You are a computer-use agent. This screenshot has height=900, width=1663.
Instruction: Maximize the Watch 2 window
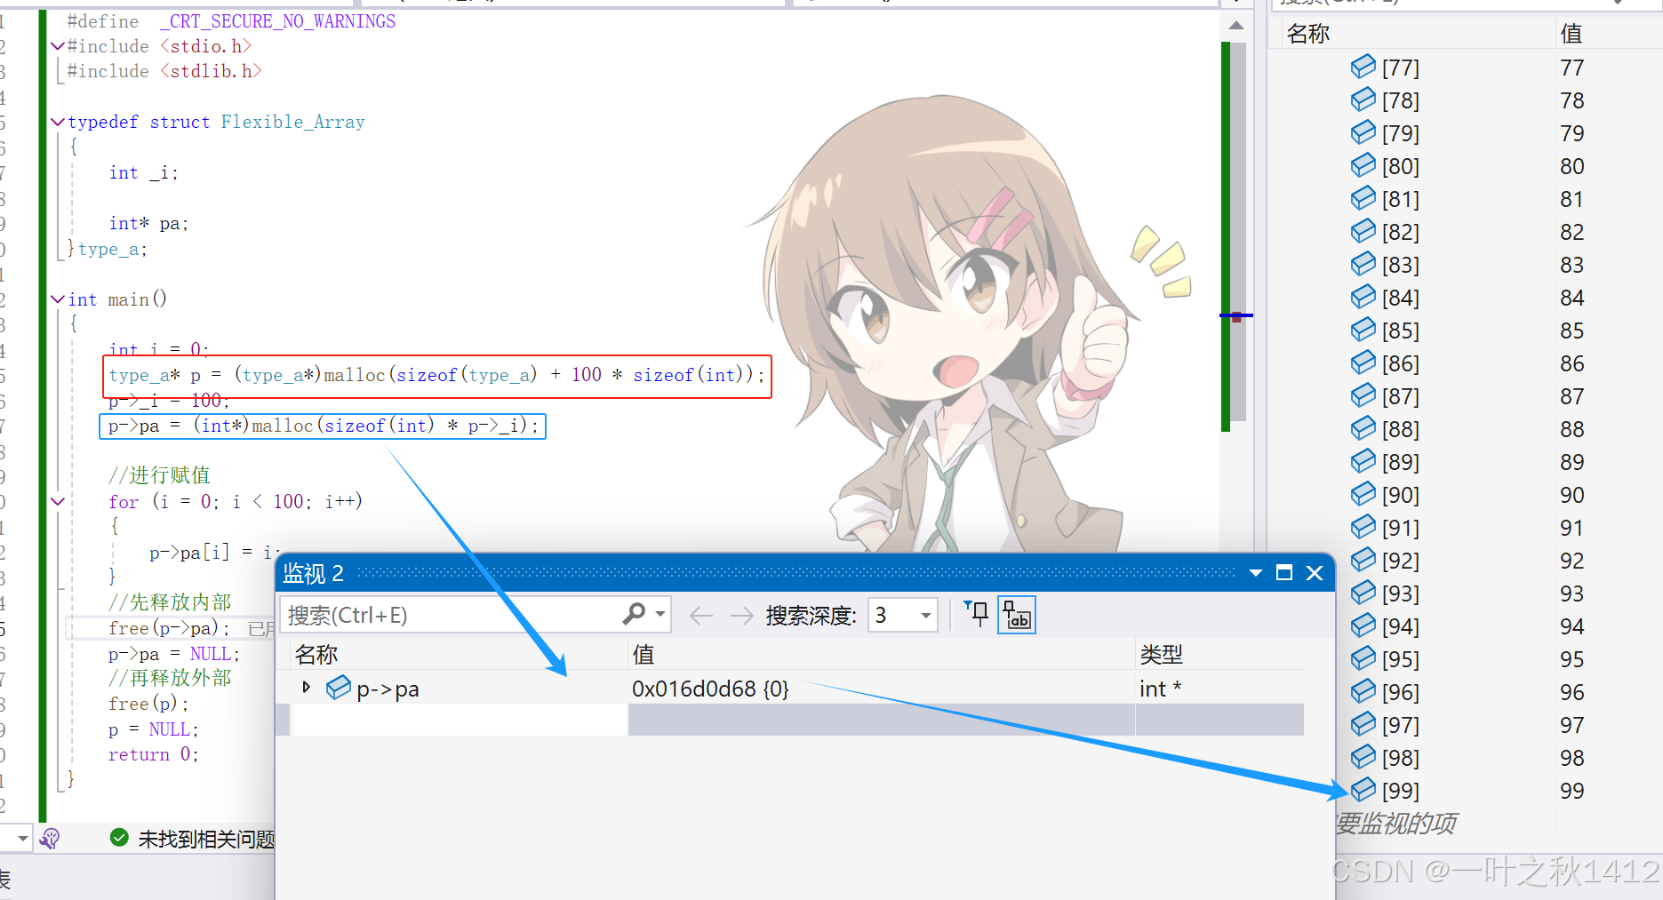pos(1284,573)
